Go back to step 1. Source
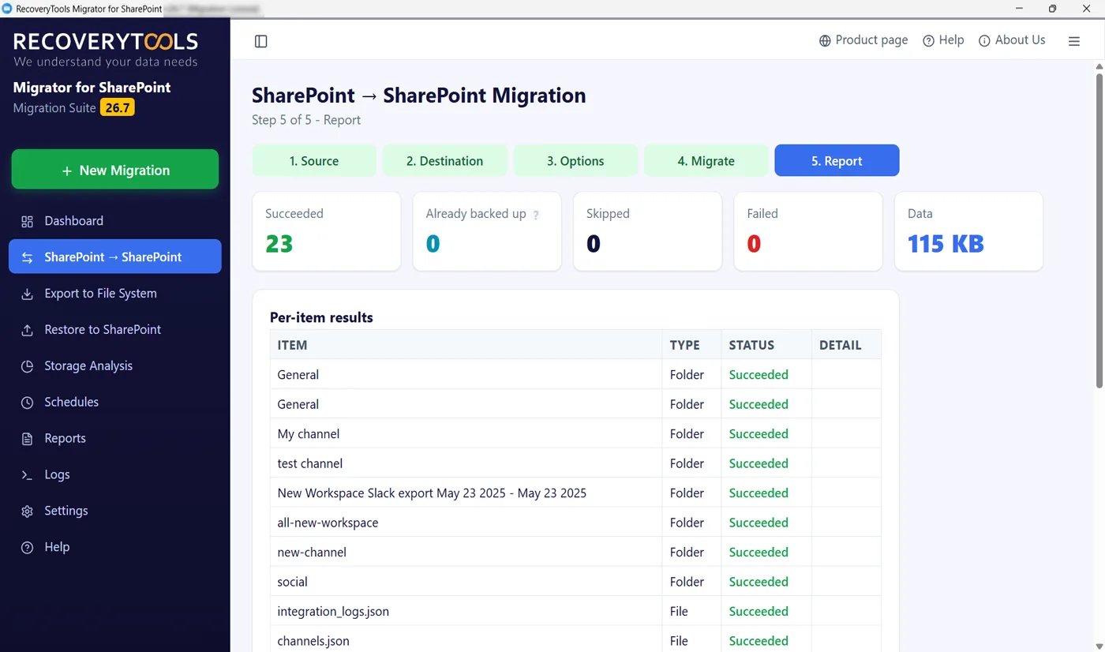 coord(314,160)
